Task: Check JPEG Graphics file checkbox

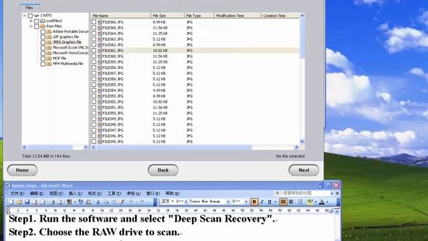Action: [x=43, y=42]
